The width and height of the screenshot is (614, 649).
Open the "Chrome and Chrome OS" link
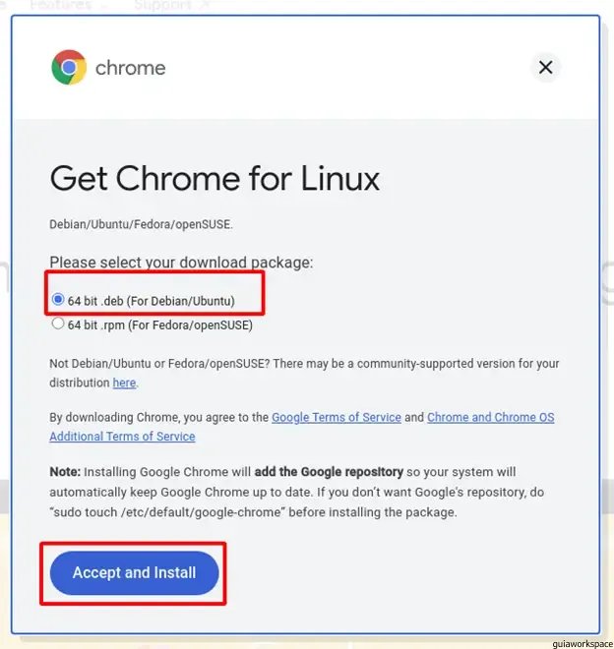pos(491,417)
